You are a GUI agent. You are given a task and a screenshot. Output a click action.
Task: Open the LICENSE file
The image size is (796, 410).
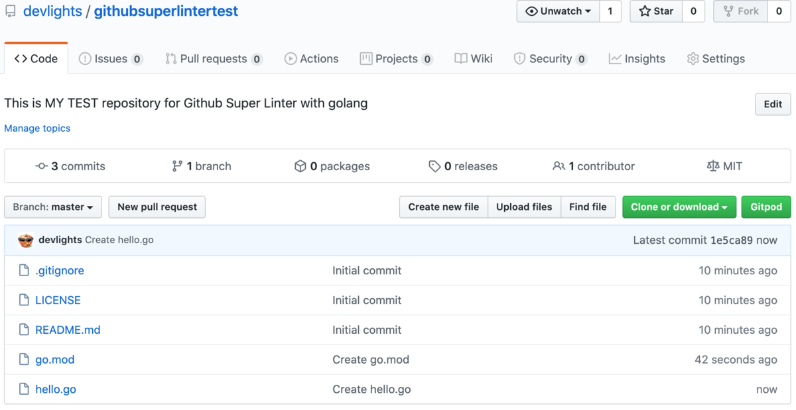tap(58, 300)
